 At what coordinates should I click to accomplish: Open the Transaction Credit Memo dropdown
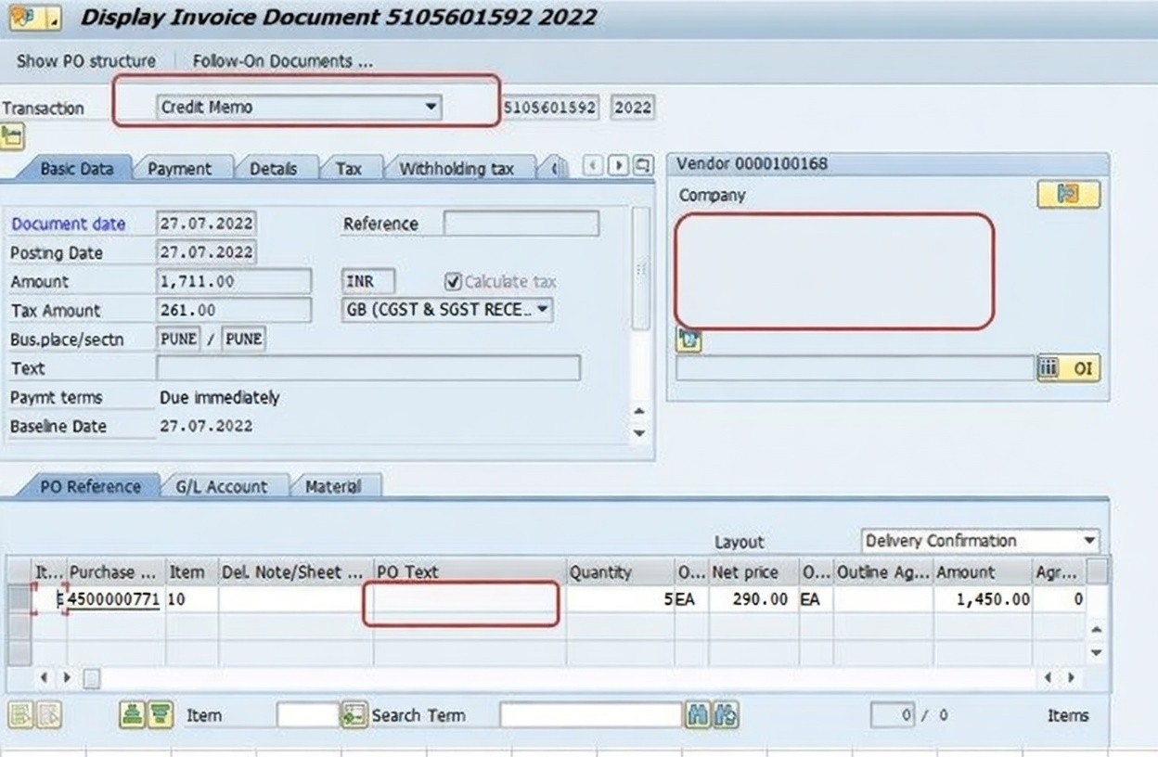coord(430,108)
